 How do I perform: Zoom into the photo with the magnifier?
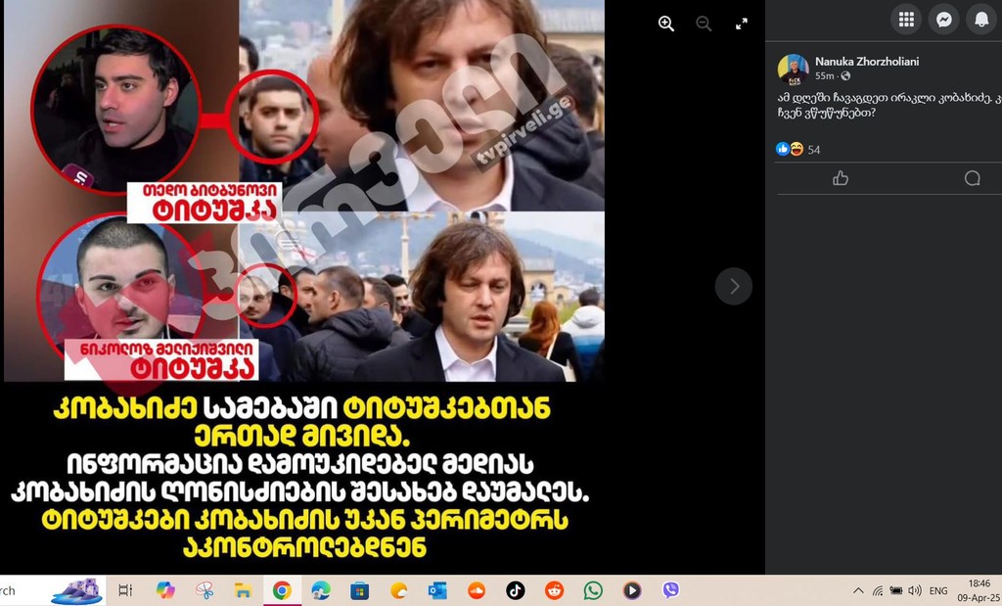pos(666,23)
